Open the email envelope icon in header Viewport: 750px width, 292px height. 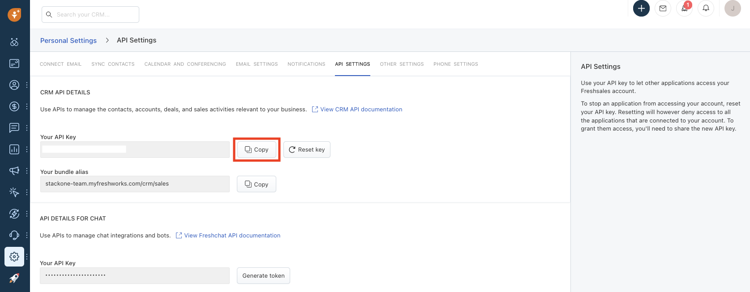point(663,8)
